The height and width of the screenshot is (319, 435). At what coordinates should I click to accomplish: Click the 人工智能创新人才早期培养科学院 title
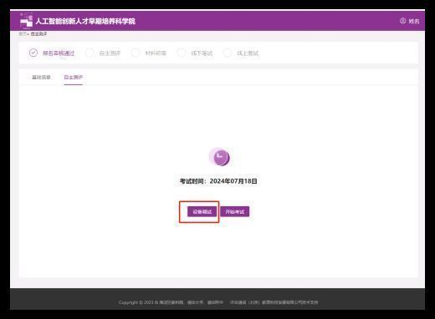(85, 21)
